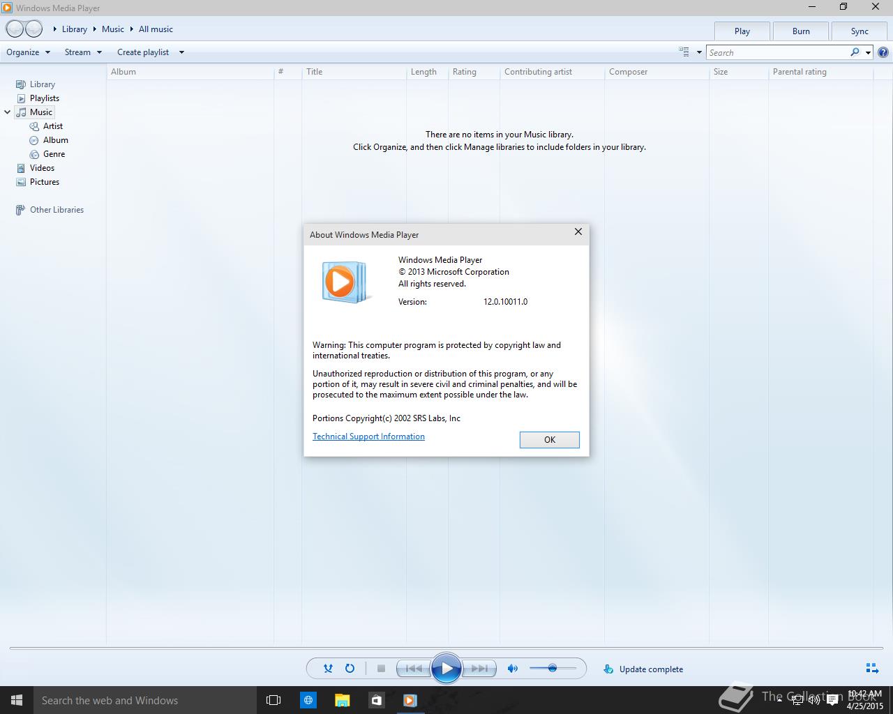
Task: Select Pictures in the navigation pane
Action: click(44, 182)
